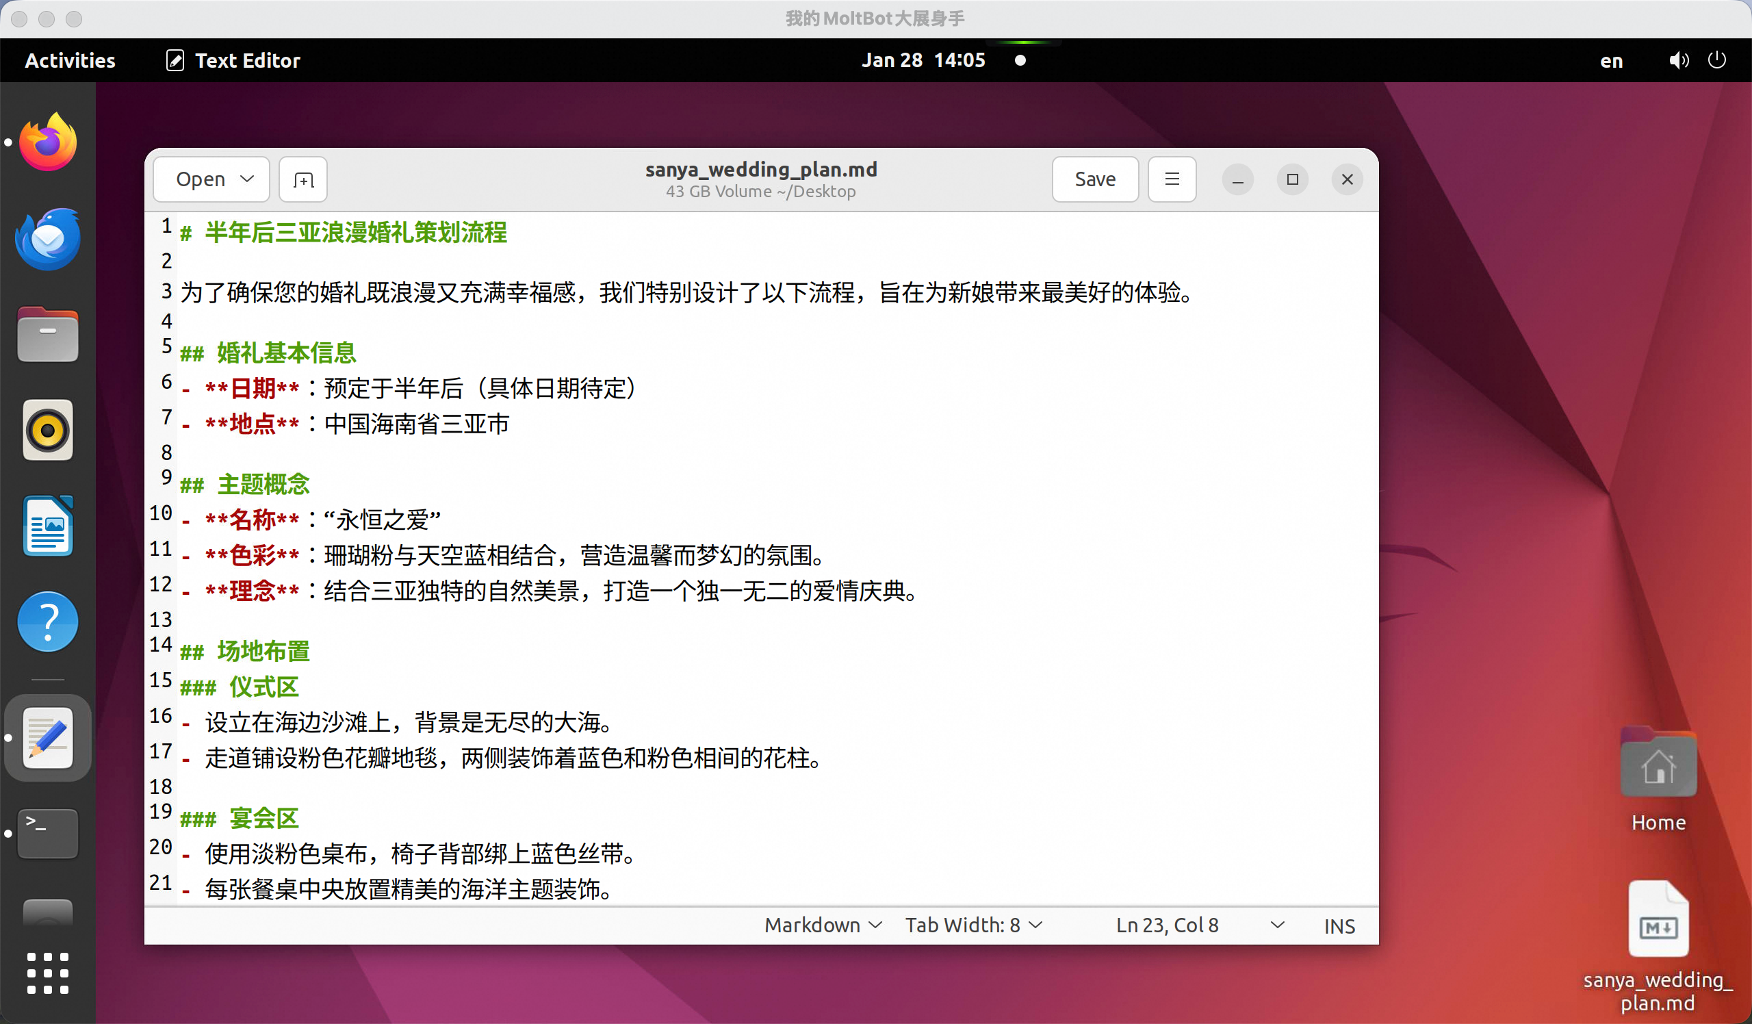Open the clock and calendar panel

coord(923,60)
